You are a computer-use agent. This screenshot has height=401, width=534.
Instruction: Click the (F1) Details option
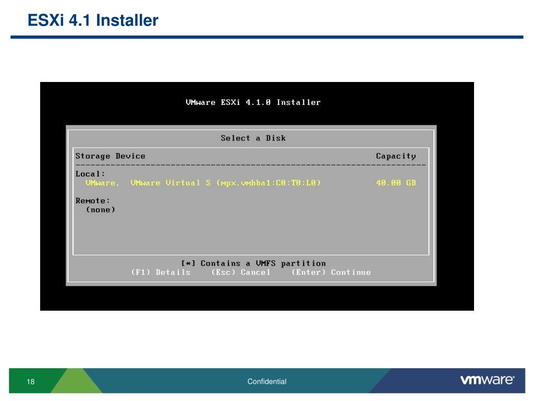tap(161, 273)
